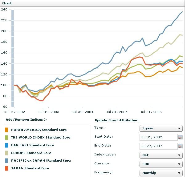Click the blue FAR EAST color swatch
The image size is (187, 177).
click(x=7, y=145)
